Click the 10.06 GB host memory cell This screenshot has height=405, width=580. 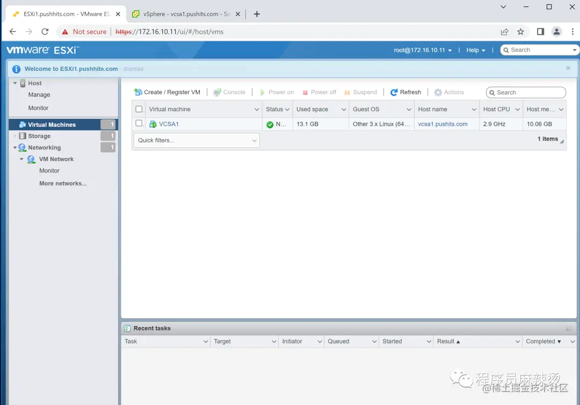pyautogui.click(x=545, y=124)
